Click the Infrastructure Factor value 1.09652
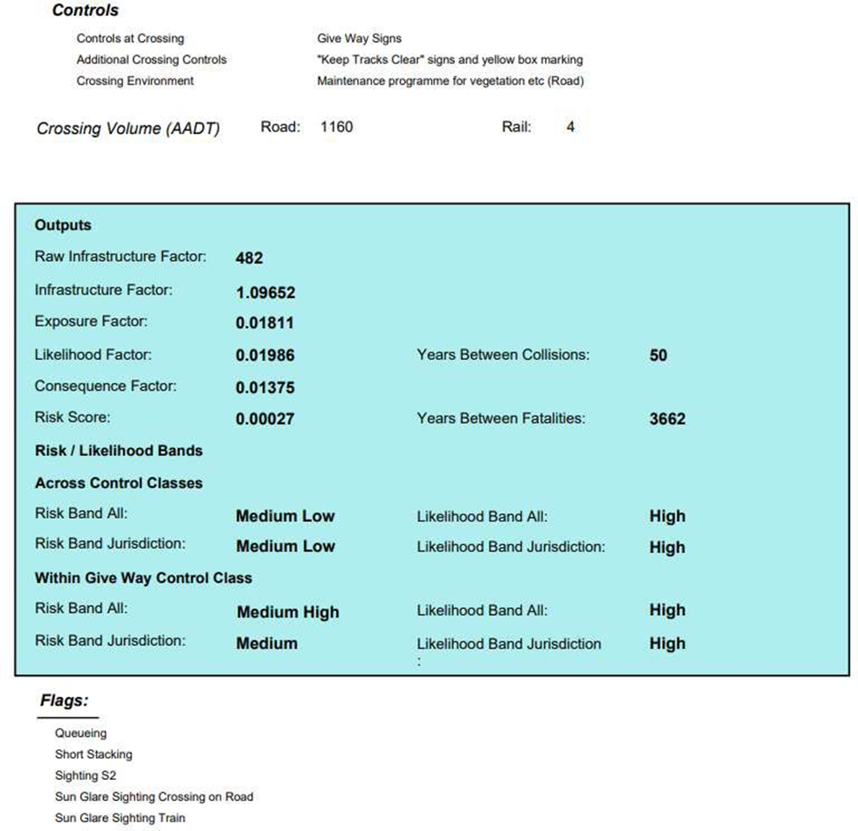This screenshot has height=831, width=858. [x=265, y=292]
